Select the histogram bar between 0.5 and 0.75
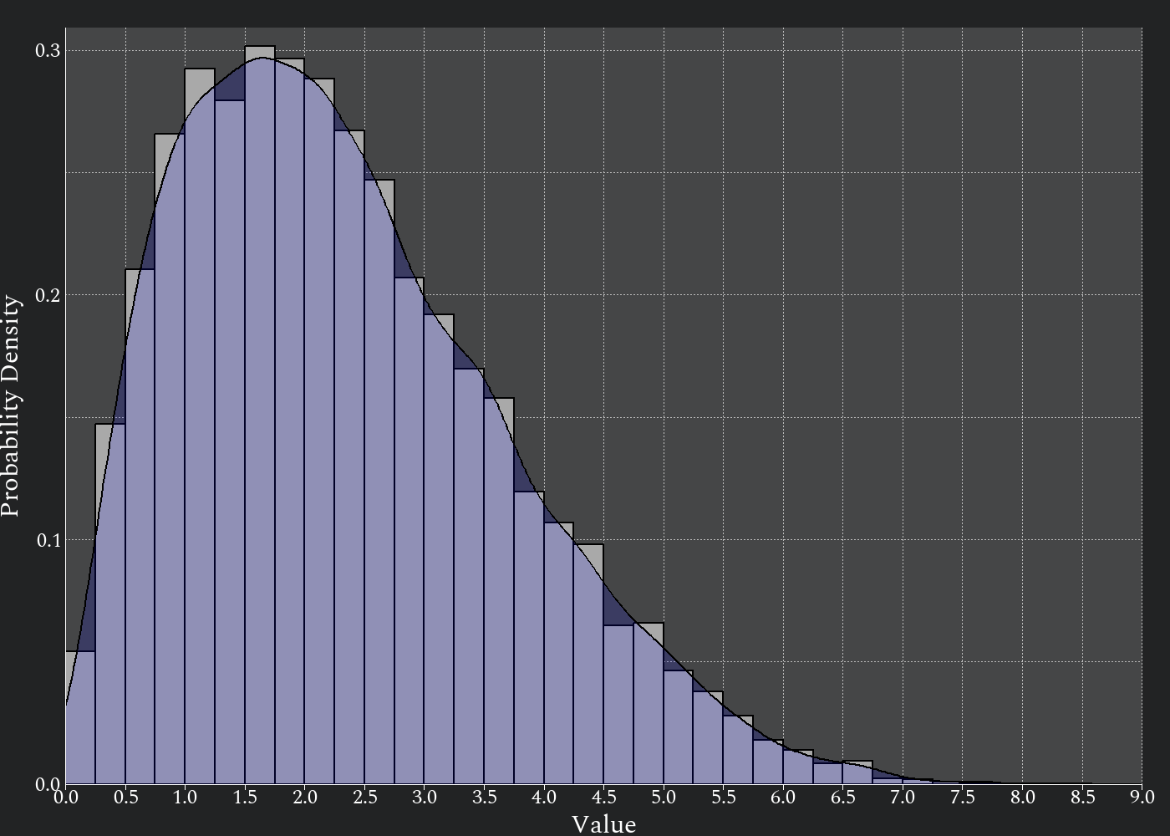The width and height of the screenshot is (1170, 836). tap(140, 527)
